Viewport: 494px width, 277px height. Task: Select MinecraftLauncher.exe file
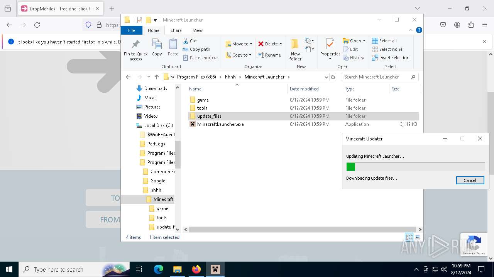pos(220,124)
